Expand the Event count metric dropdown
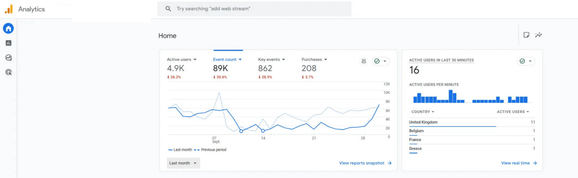The image size is (578, 178). pyautogui.click(x=240, y=60)
